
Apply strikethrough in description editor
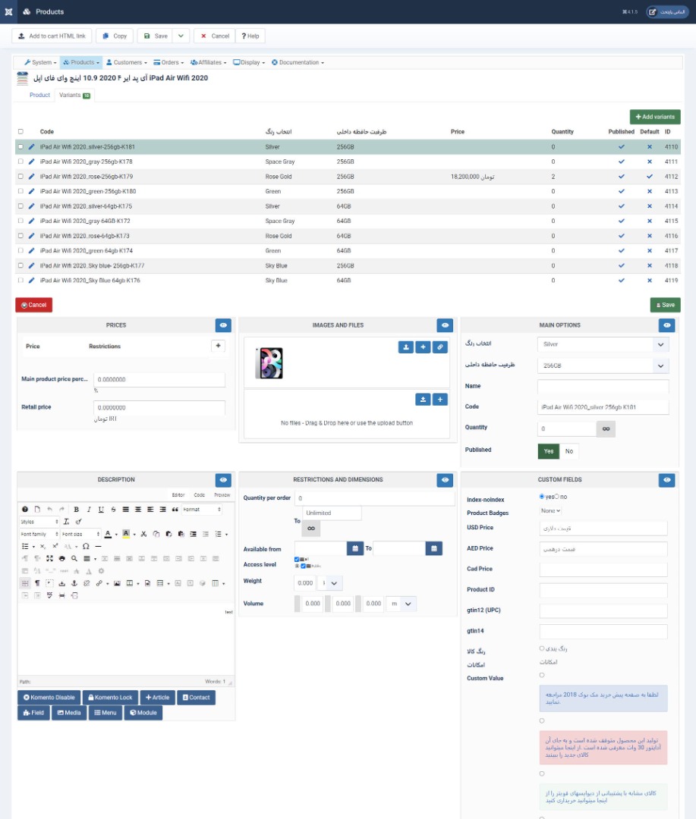[x=114, y=510]
